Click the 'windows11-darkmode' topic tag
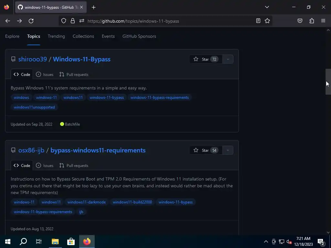Image resolution: width=331 pixels, height=248 pixels. 87,202
